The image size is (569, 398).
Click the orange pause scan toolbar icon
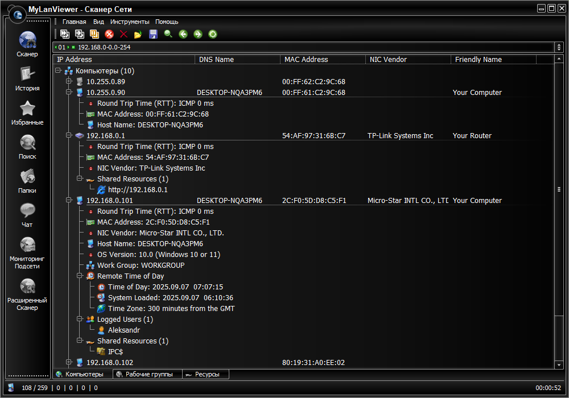click(94, 34)
